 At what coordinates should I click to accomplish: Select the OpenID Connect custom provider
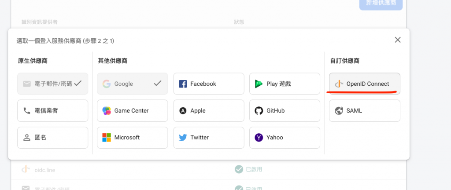click(x=364, y=84)
